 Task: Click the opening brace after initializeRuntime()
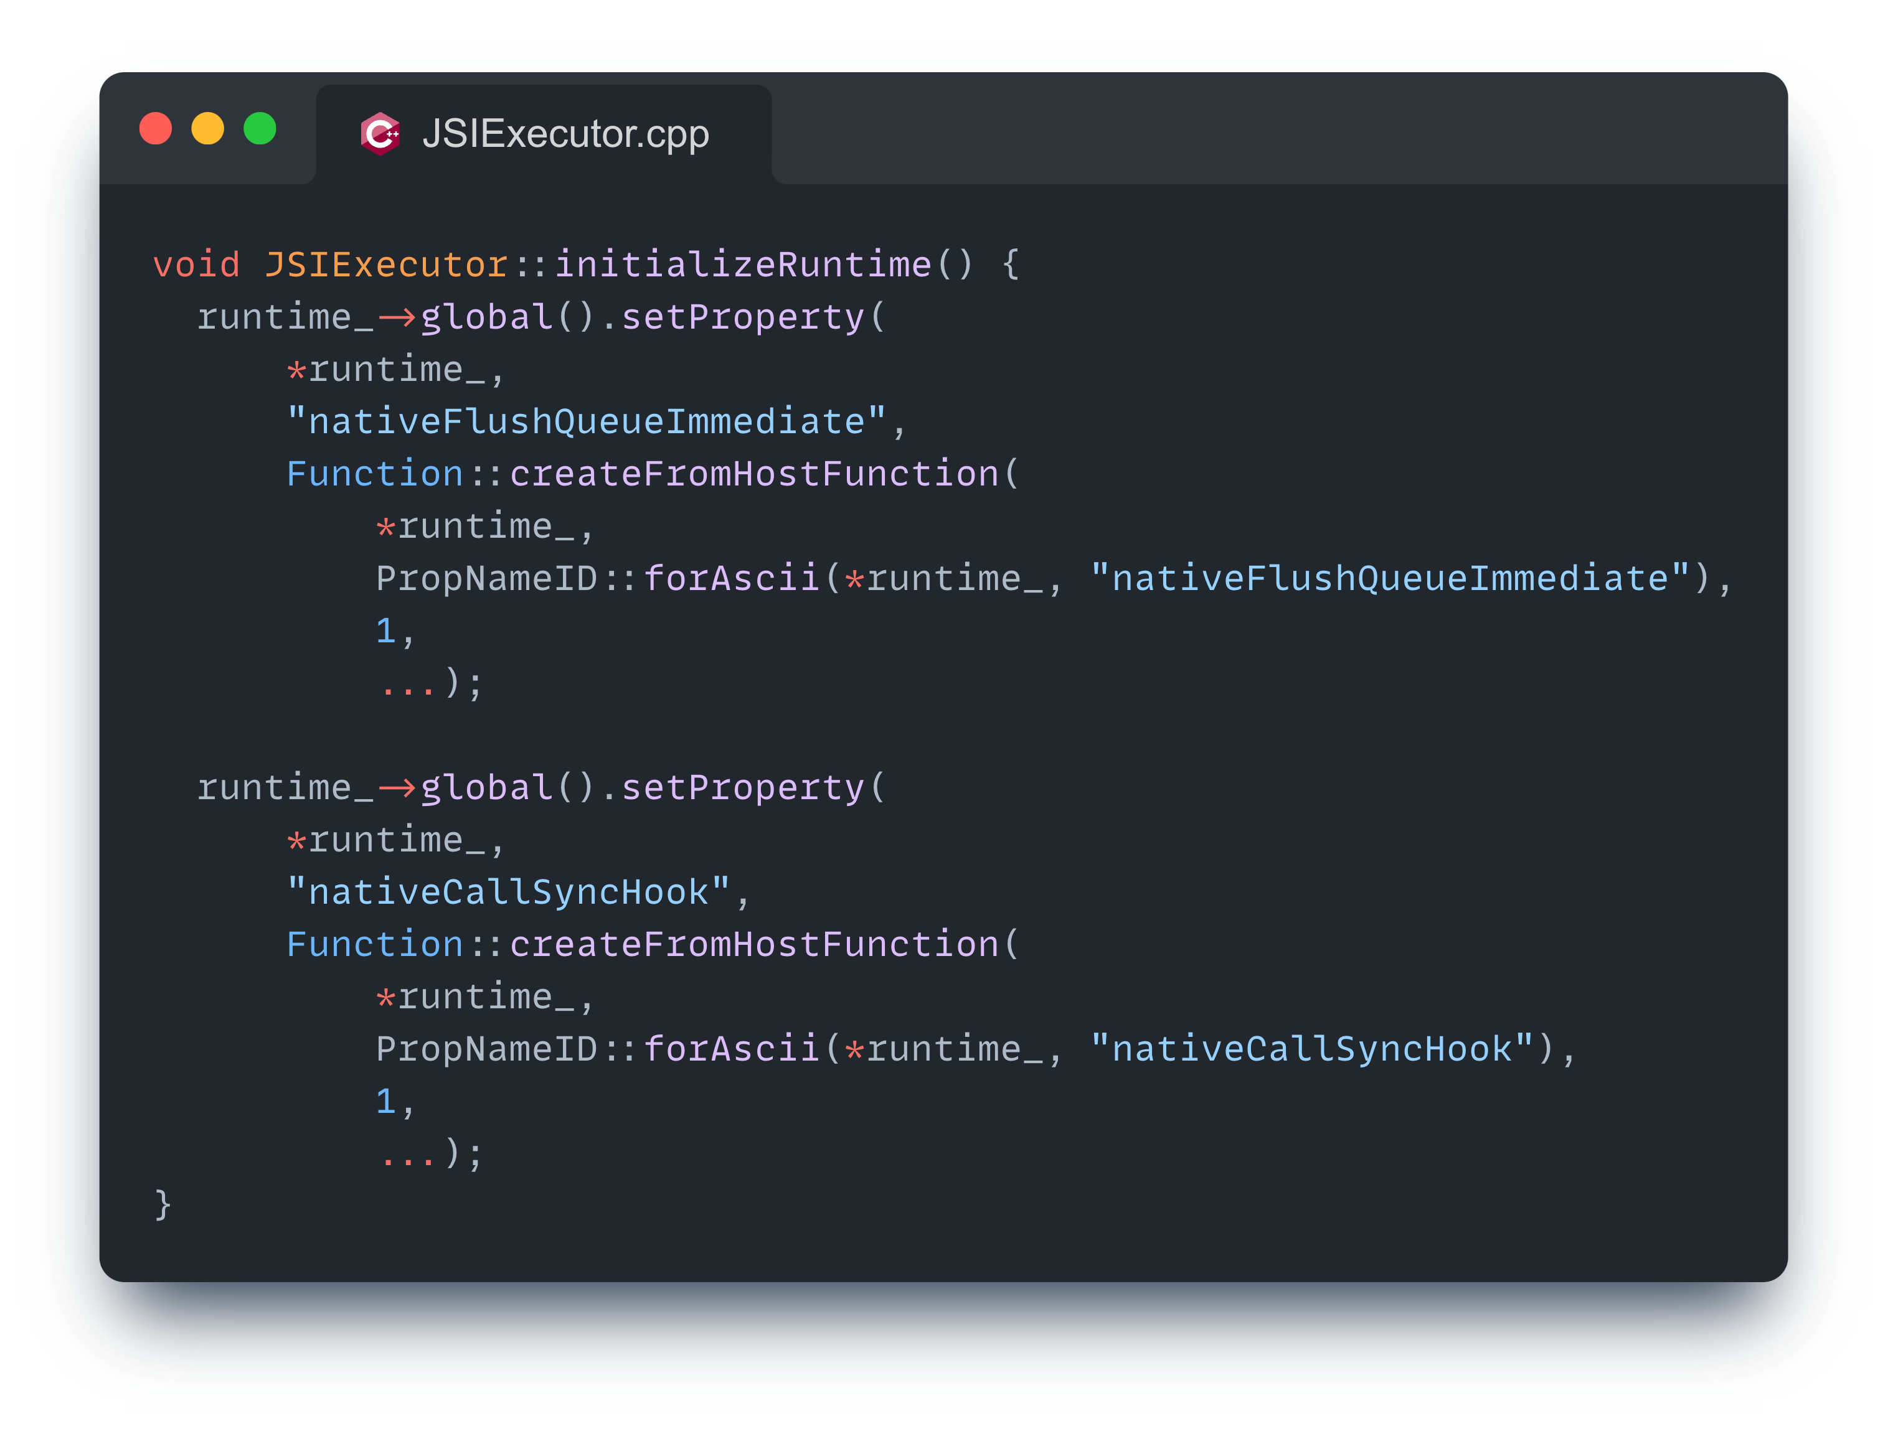(1011, 265)
